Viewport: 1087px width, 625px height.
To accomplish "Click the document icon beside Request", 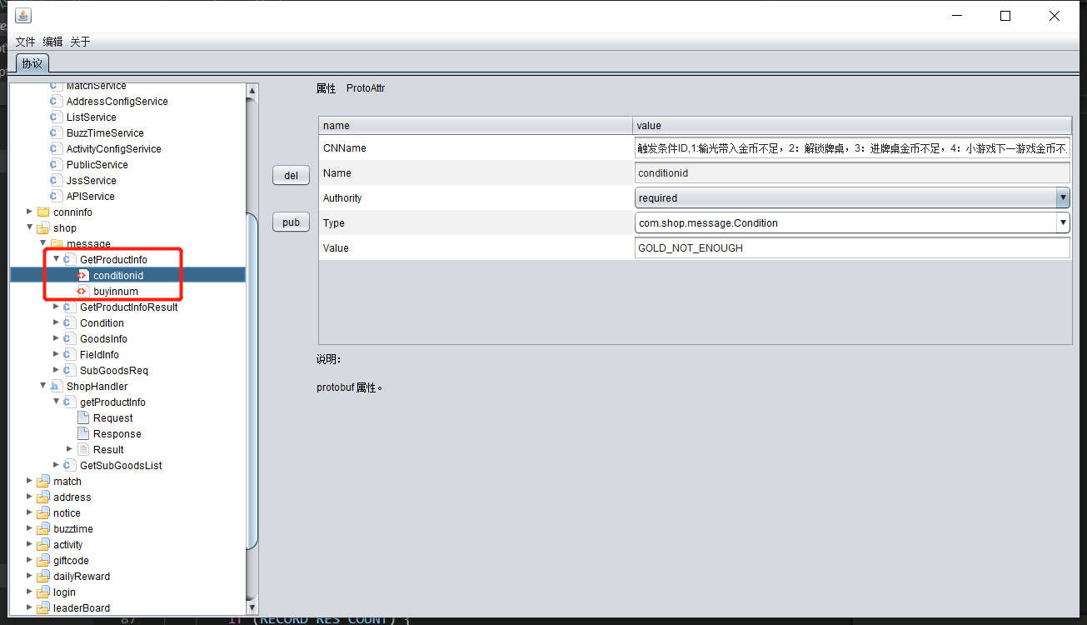I will click(82, 418).
